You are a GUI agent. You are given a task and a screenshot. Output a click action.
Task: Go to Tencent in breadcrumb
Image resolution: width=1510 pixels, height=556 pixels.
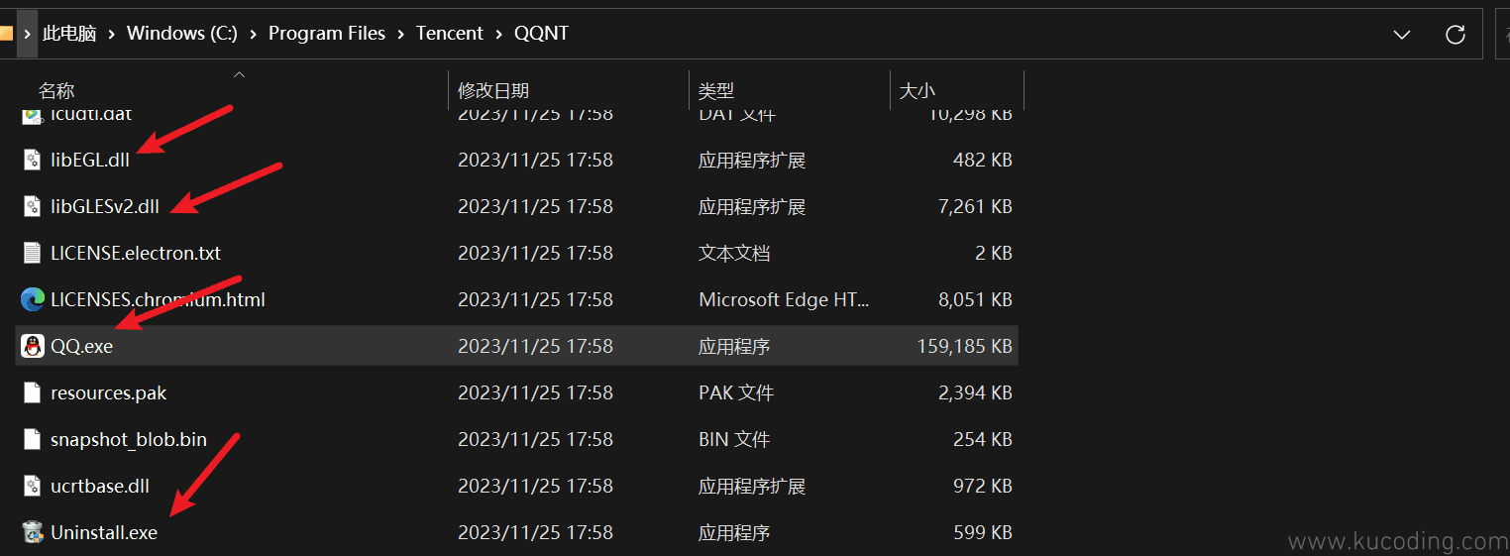[450, 34]
